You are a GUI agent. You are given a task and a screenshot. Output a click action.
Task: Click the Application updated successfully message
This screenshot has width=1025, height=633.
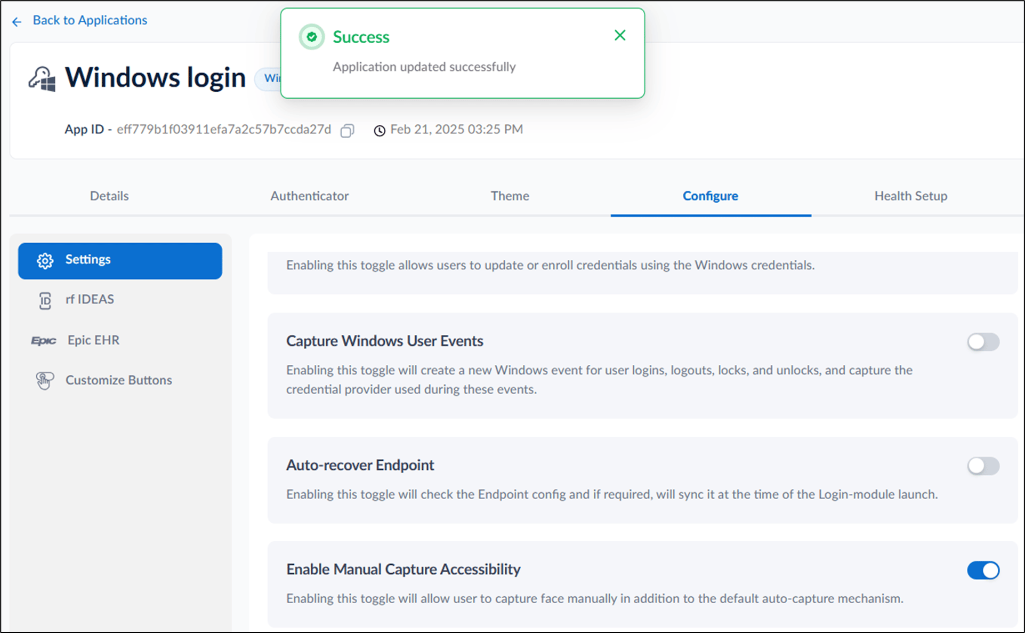424,67
